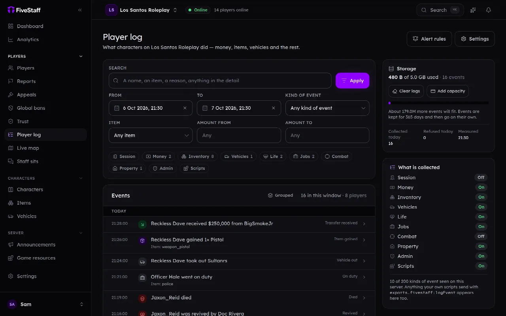Click the Pistol item-gained cube icon
The image size is (506, 316).
pos(142,240)
